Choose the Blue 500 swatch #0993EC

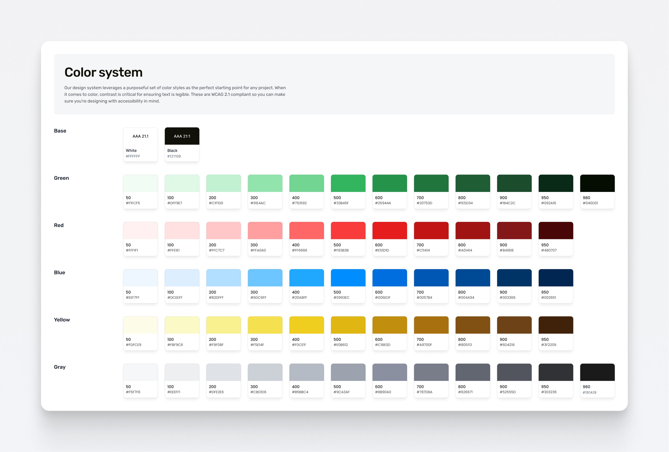(x=348, y=278)
